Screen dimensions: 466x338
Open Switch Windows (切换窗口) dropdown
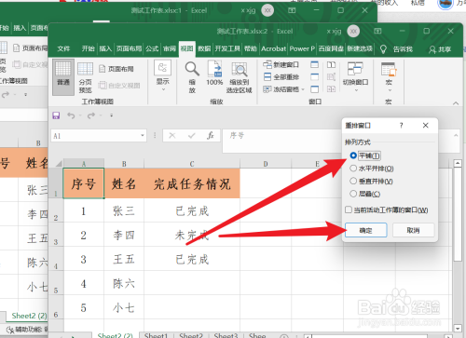point(355,76)
